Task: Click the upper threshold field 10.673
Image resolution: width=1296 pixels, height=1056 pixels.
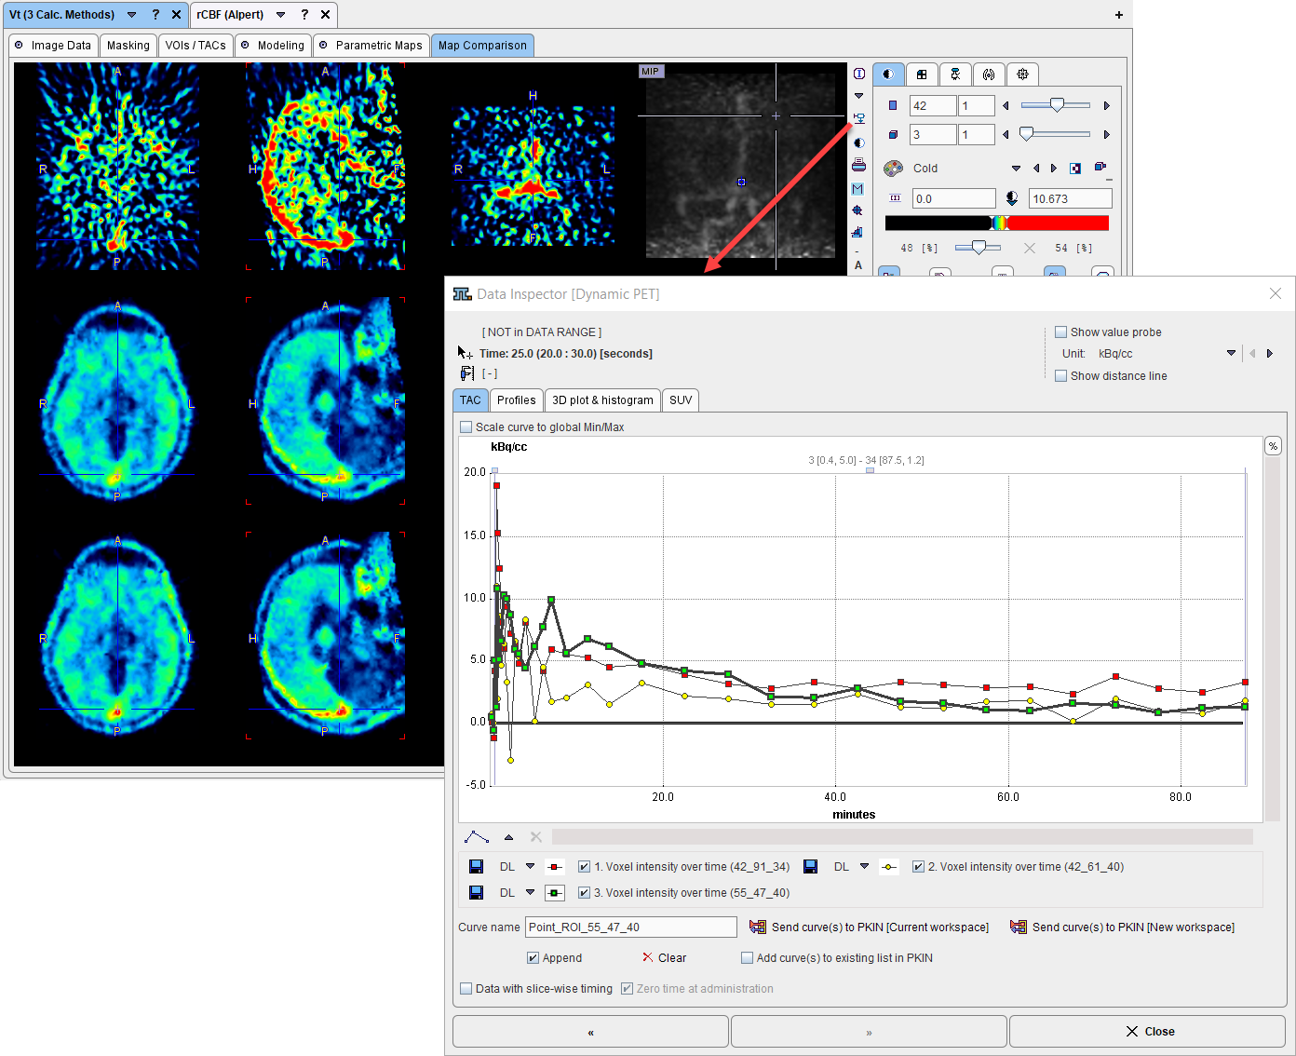Action: [x=1071, y=198]
